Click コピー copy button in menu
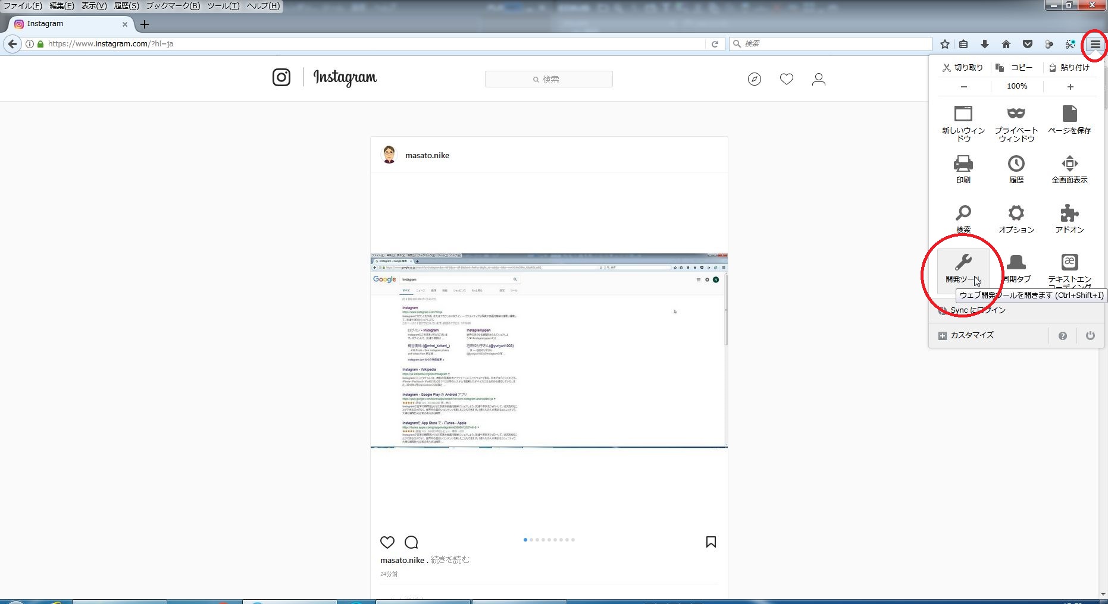The width and height of the screenshot is (1108, 604). click(1016, 67)
